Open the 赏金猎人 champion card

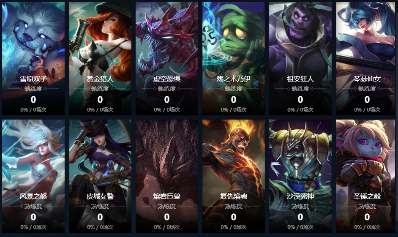(100, 59)
